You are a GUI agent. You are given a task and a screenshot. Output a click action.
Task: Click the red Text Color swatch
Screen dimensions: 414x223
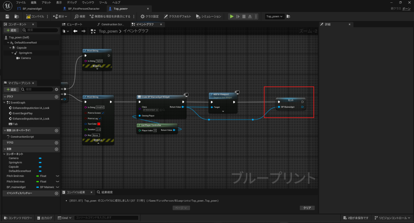point(98,124)
